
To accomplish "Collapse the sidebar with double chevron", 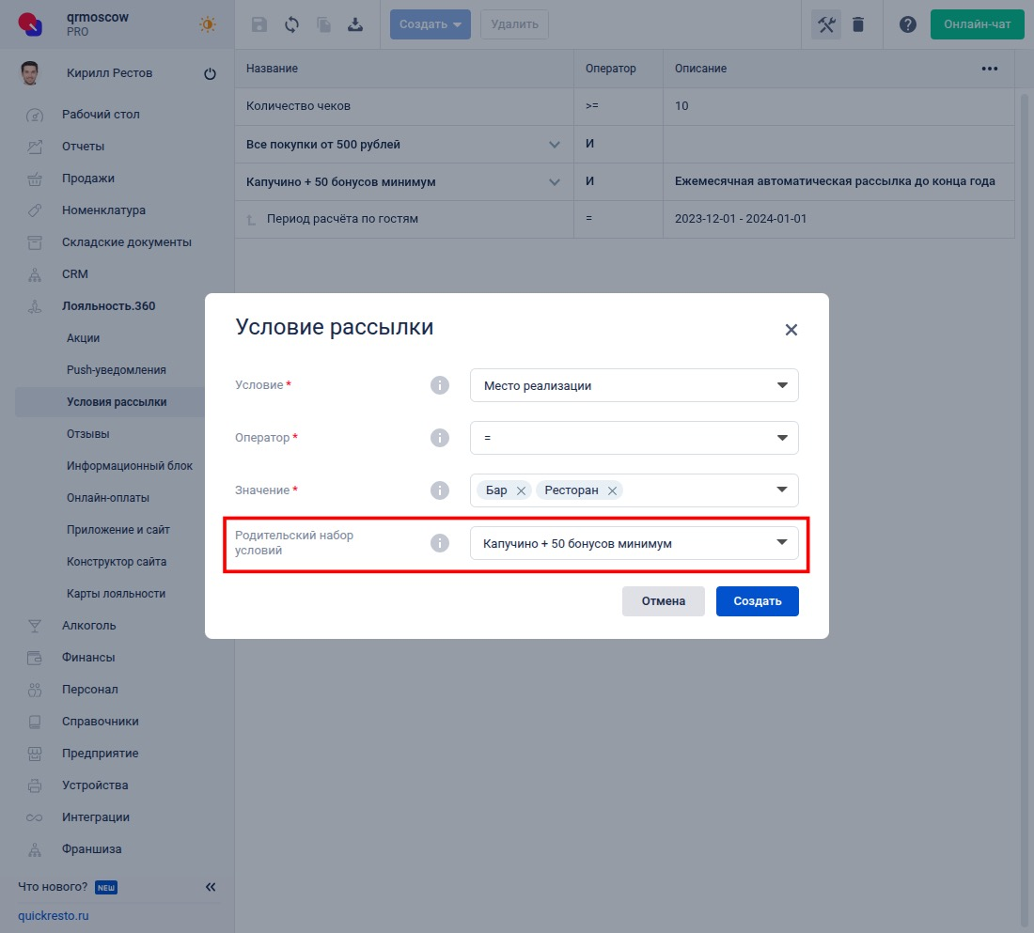I will click(x=211, y=887).
